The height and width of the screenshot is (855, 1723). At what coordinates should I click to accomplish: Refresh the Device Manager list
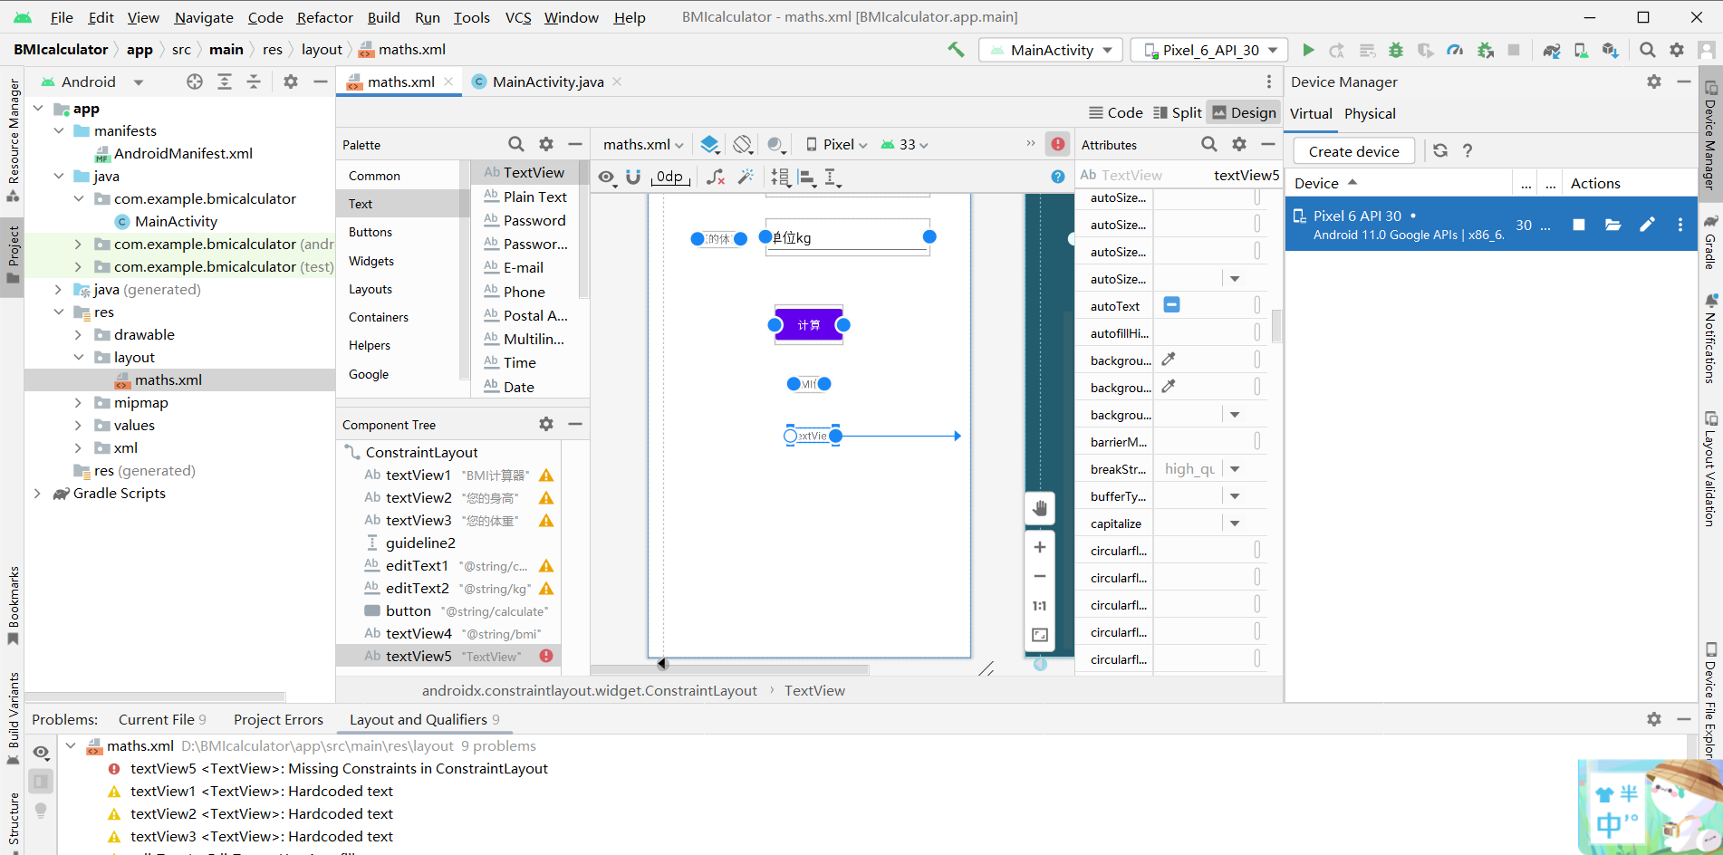click(1440, 150)
